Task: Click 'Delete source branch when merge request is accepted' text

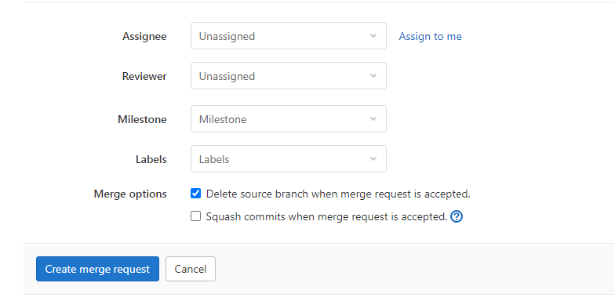Action: click(x=338, y=194)
